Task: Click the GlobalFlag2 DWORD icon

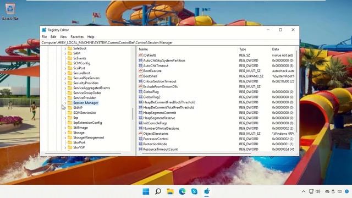Action: click(141, 97)
